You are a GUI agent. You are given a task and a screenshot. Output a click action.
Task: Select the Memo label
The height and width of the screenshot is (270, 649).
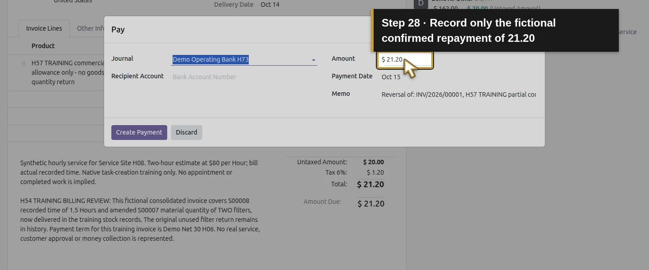tap(341, 94)
